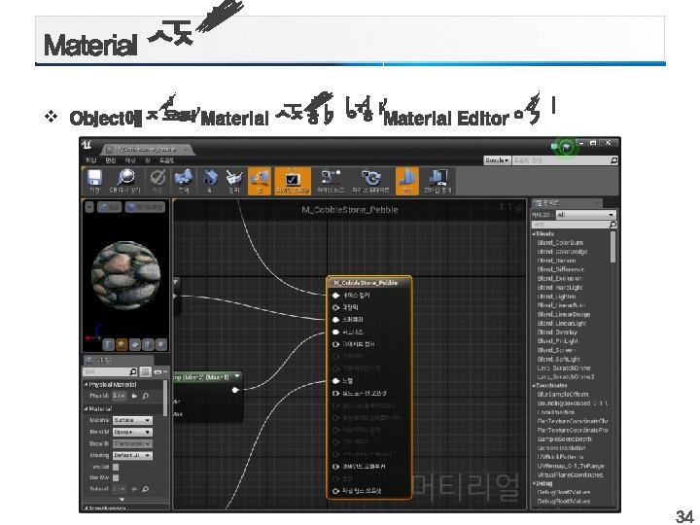
Task: Collapse the Physical Material section
Action: 86,384
